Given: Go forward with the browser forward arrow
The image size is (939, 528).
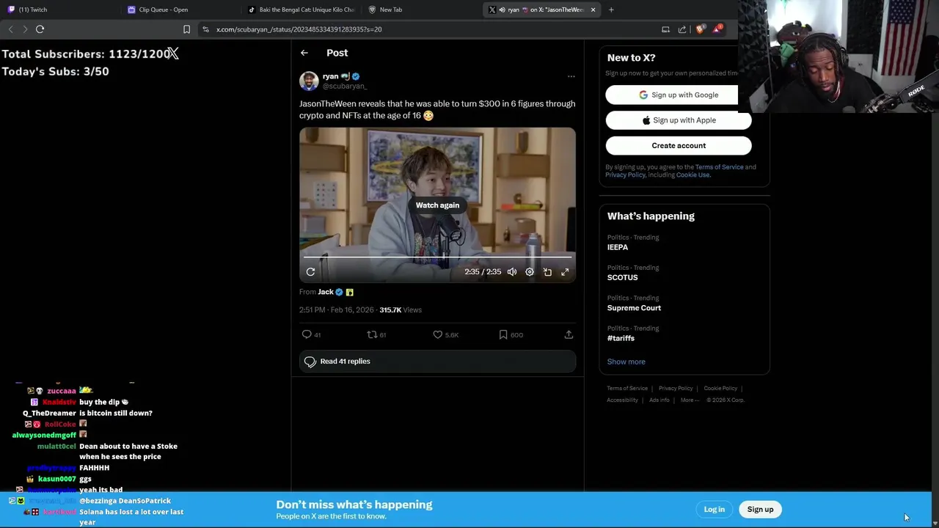Looking at the screenshot, I should pos(25,29).
